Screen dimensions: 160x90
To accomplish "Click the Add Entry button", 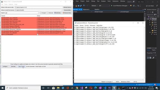I will pos(58,13).
